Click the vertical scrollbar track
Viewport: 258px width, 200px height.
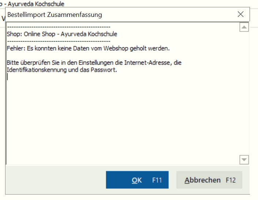[x=244, y=92]
